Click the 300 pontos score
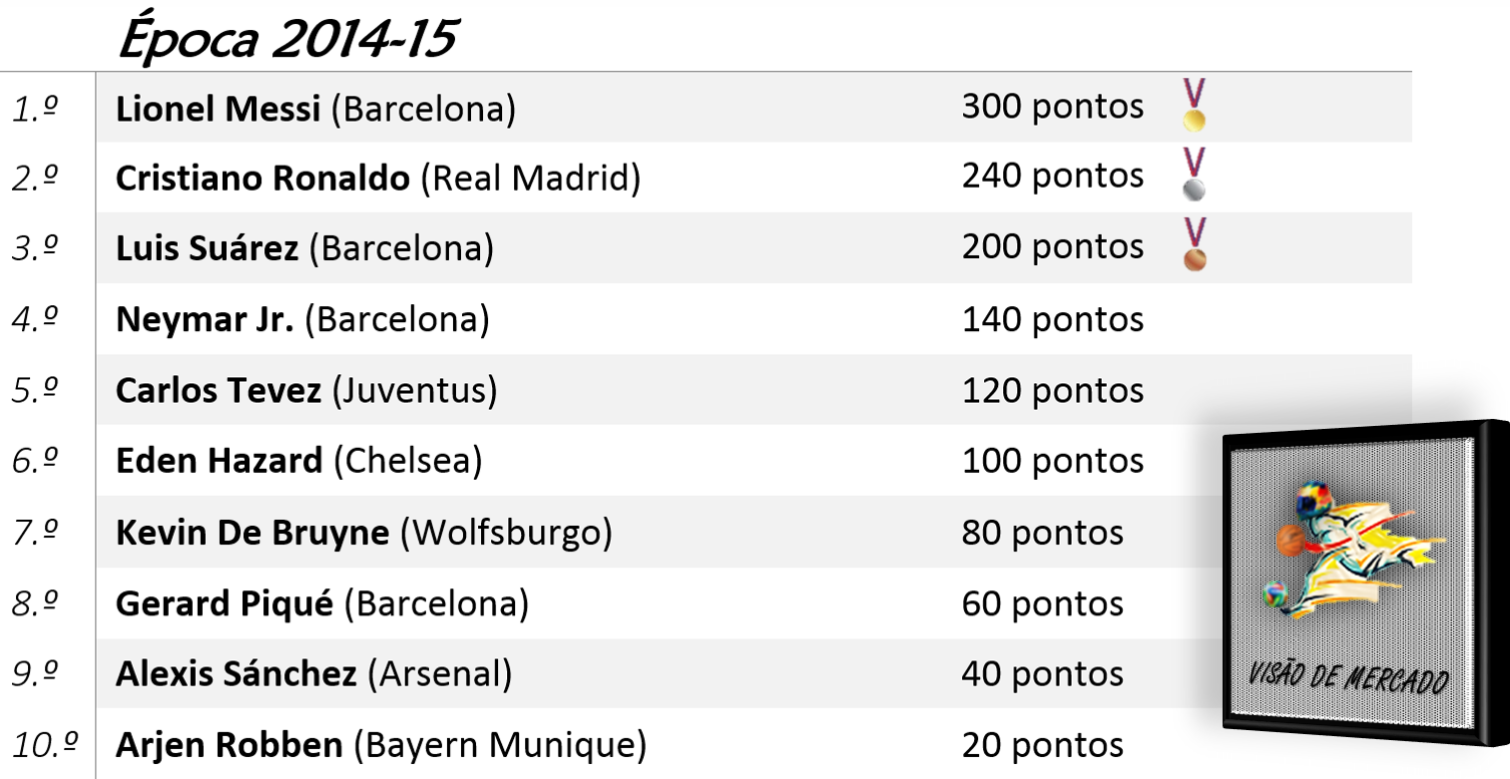 click(x=1053, y=107)
